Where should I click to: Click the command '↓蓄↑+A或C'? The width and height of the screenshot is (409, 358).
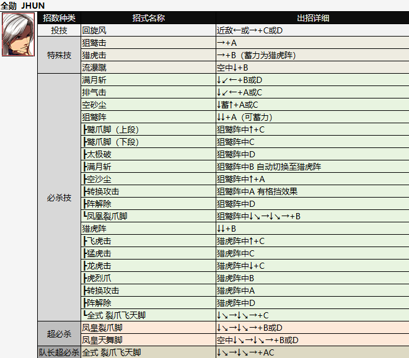tap(237, 105)
